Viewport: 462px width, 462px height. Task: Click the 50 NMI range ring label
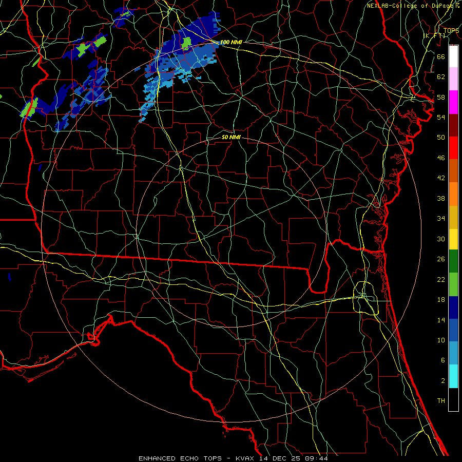coord(231,137)
